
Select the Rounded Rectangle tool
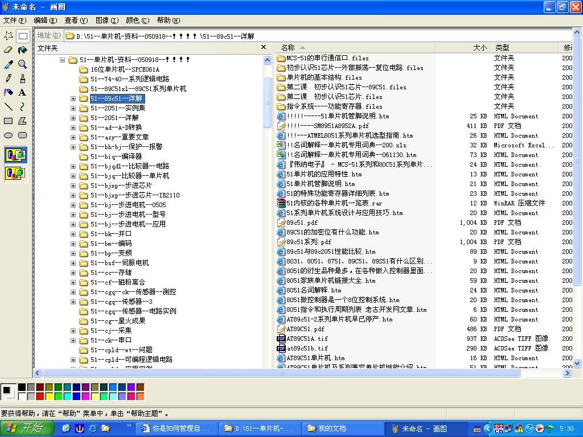click(23, 135)
